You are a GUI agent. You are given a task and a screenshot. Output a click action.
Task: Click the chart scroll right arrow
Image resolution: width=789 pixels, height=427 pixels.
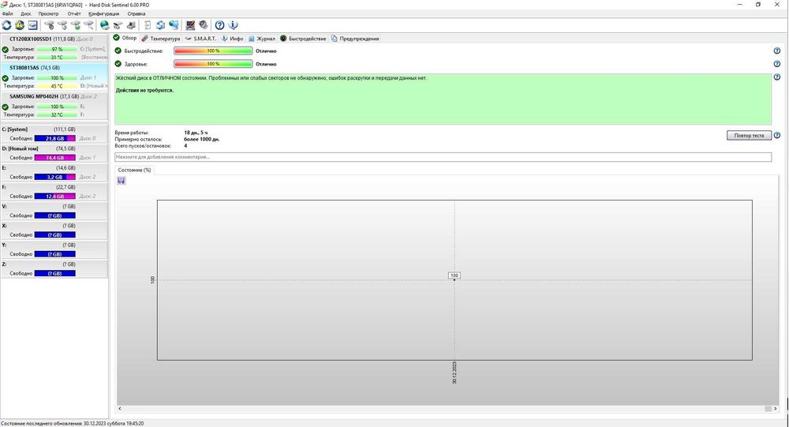[x=776, y=408]
